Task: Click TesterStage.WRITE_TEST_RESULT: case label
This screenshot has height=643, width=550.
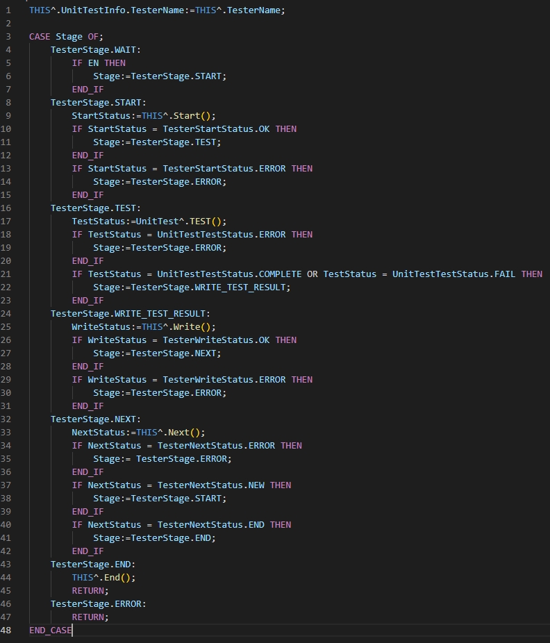Action: (x=131, y=314)
